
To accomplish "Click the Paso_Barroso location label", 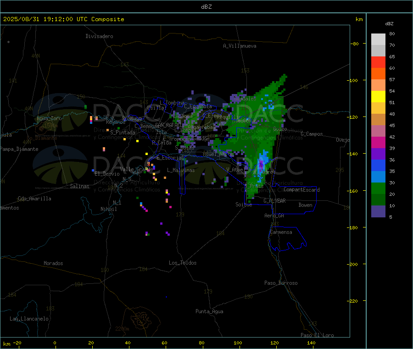I will click(x=281, y=283).
